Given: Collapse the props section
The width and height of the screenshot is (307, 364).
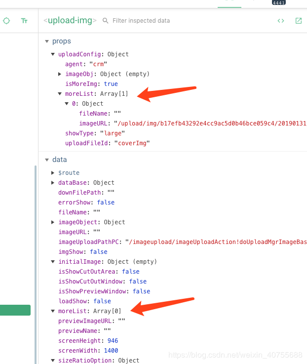Looking at the screenshot, I should 47,41.
